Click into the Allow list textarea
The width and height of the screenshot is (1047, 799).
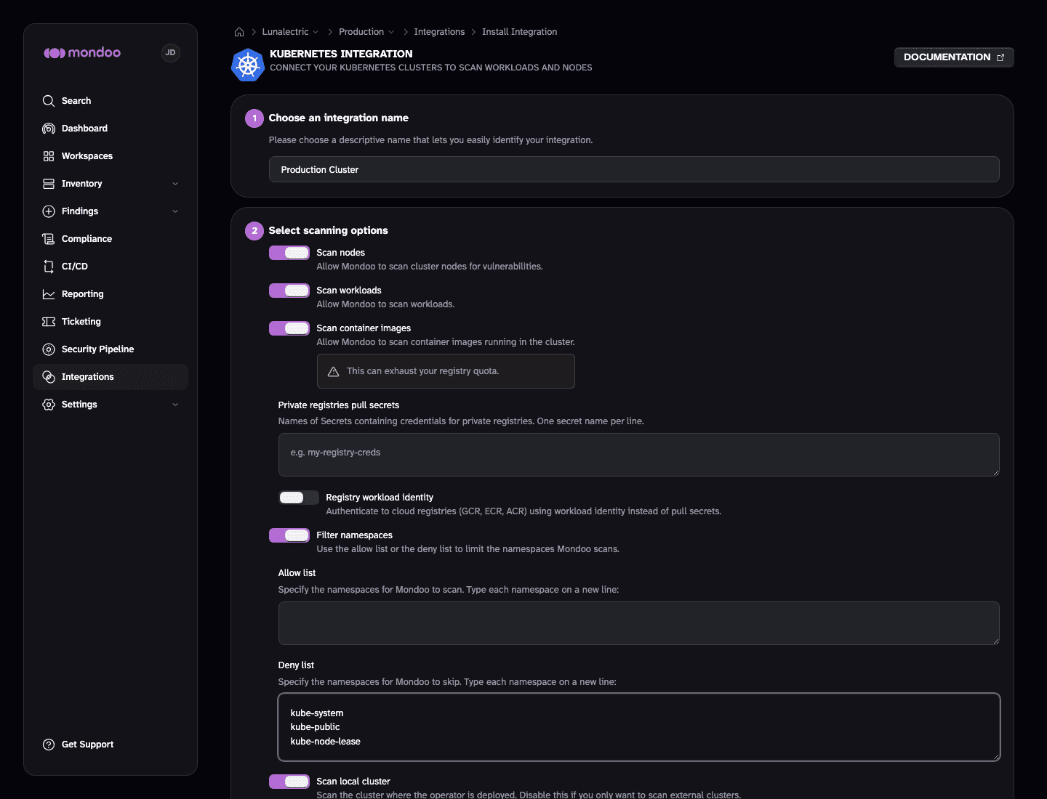638,623
